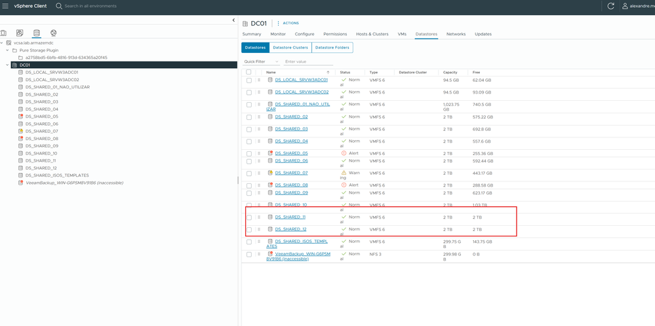The width and height of the screenshot is (655, 326).
Task: Collapse the navigator panel arrow
Action: pos(233,20)
